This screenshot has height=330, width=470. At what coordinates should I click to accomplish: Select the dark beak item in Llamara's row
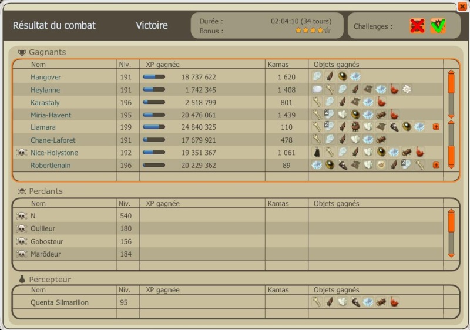pos(394,127)
